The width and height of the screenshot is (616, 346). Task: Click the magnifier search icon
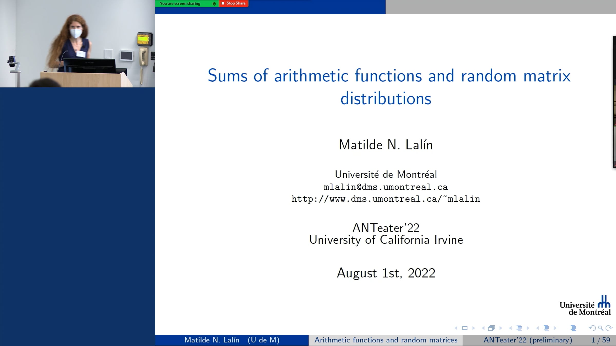[601, 328]
